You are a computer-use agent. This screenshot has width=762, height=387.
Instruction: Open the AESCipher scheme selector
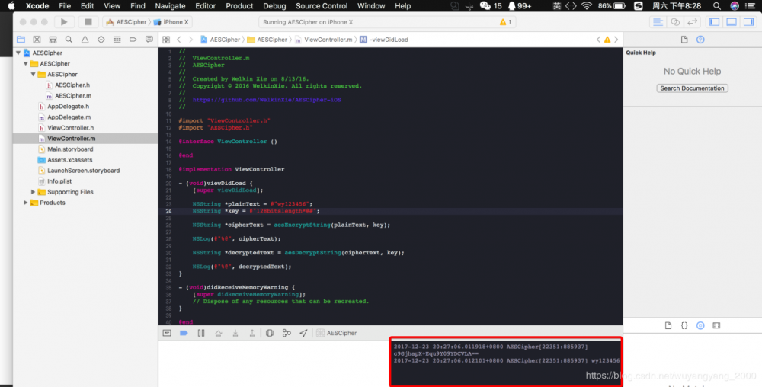point(126,22)
